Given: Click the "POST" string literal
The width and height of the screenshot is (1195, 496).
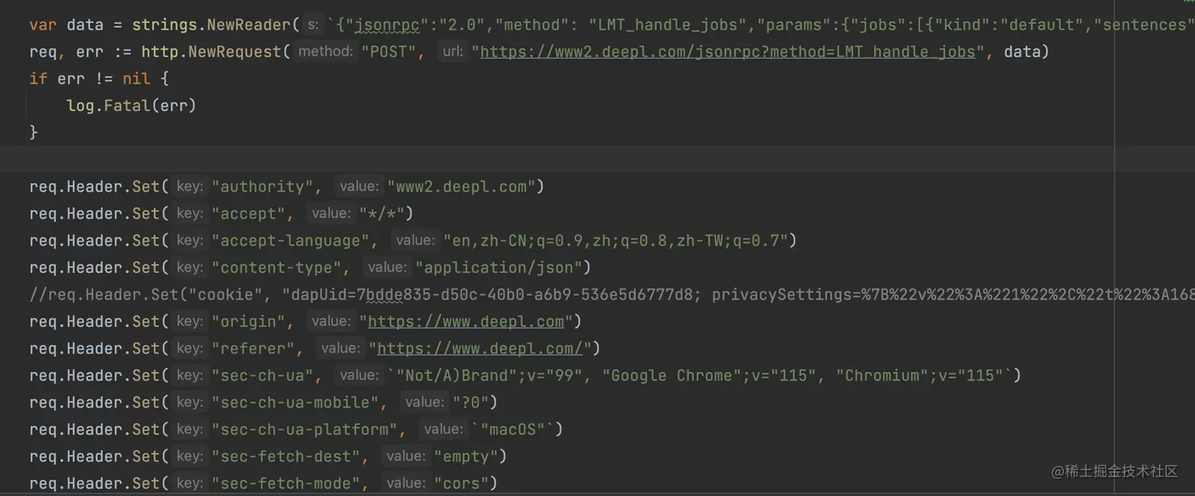Looking at the screenshot, I should tap(386, 51).
